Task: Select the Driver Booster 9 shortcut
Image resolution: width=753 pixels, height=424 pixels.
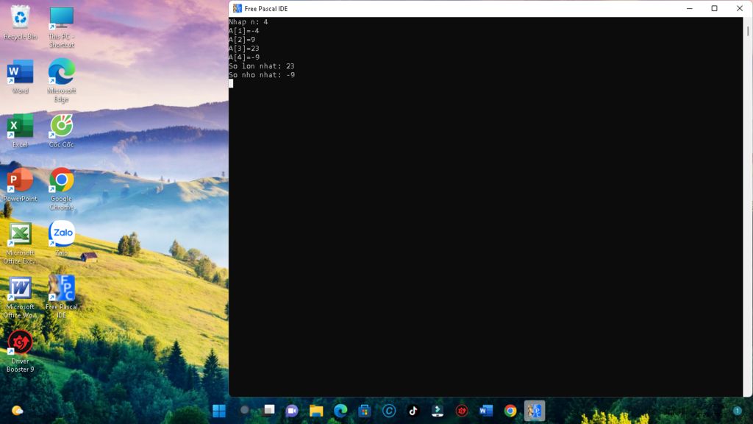Action: click(x=20, y=351)
